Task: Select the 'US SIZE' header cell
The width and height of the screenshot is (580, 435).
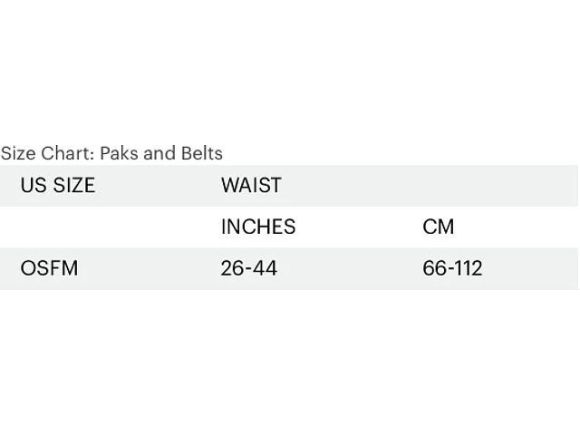Action: (57, 185)
